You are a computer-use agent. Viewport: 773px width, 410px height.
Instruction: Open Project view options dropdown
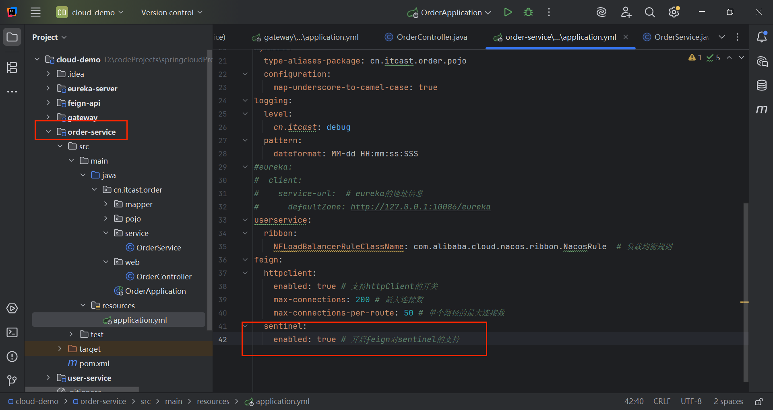coord(49,37)
